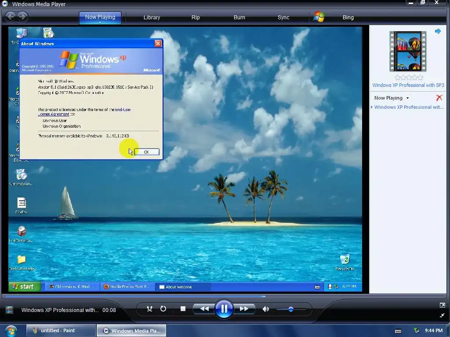Click the tray icon left of the clock
450x337 pixels.
[417, 330]
